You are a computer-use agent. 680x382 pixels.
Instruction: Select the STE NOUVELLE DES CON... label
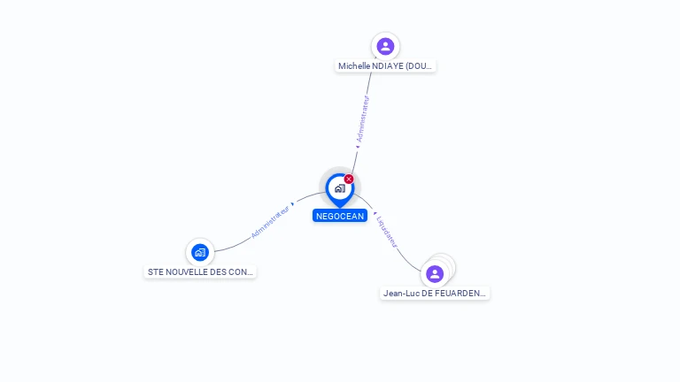point(200,272)
